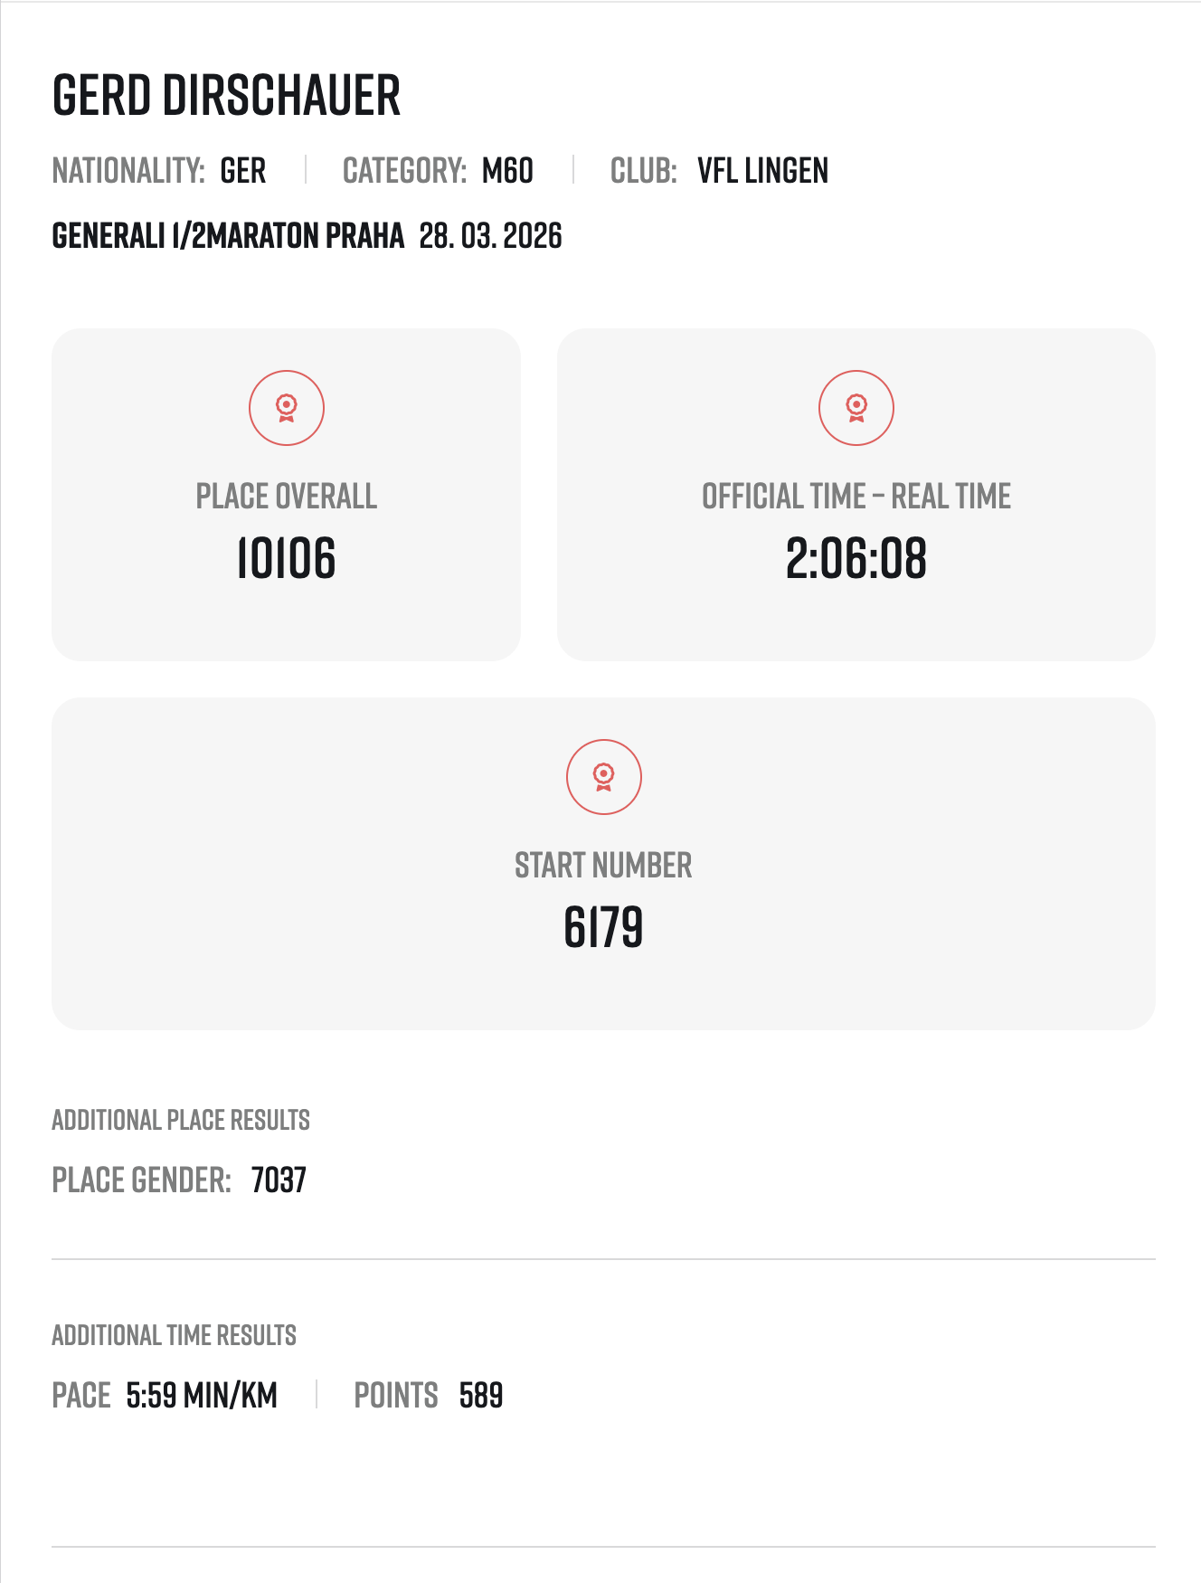The image size is (1201, 1583).
Task: Click the points value 589
Action: pos(480,1396)
